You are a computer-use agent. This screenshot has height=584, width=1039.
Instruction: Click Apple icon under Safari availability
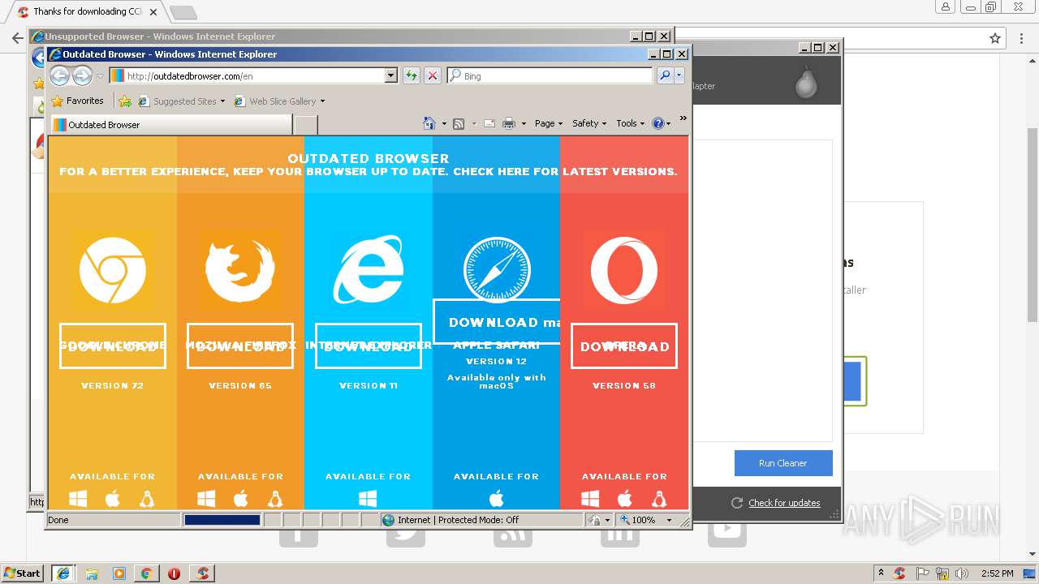[x=497, y=498]
